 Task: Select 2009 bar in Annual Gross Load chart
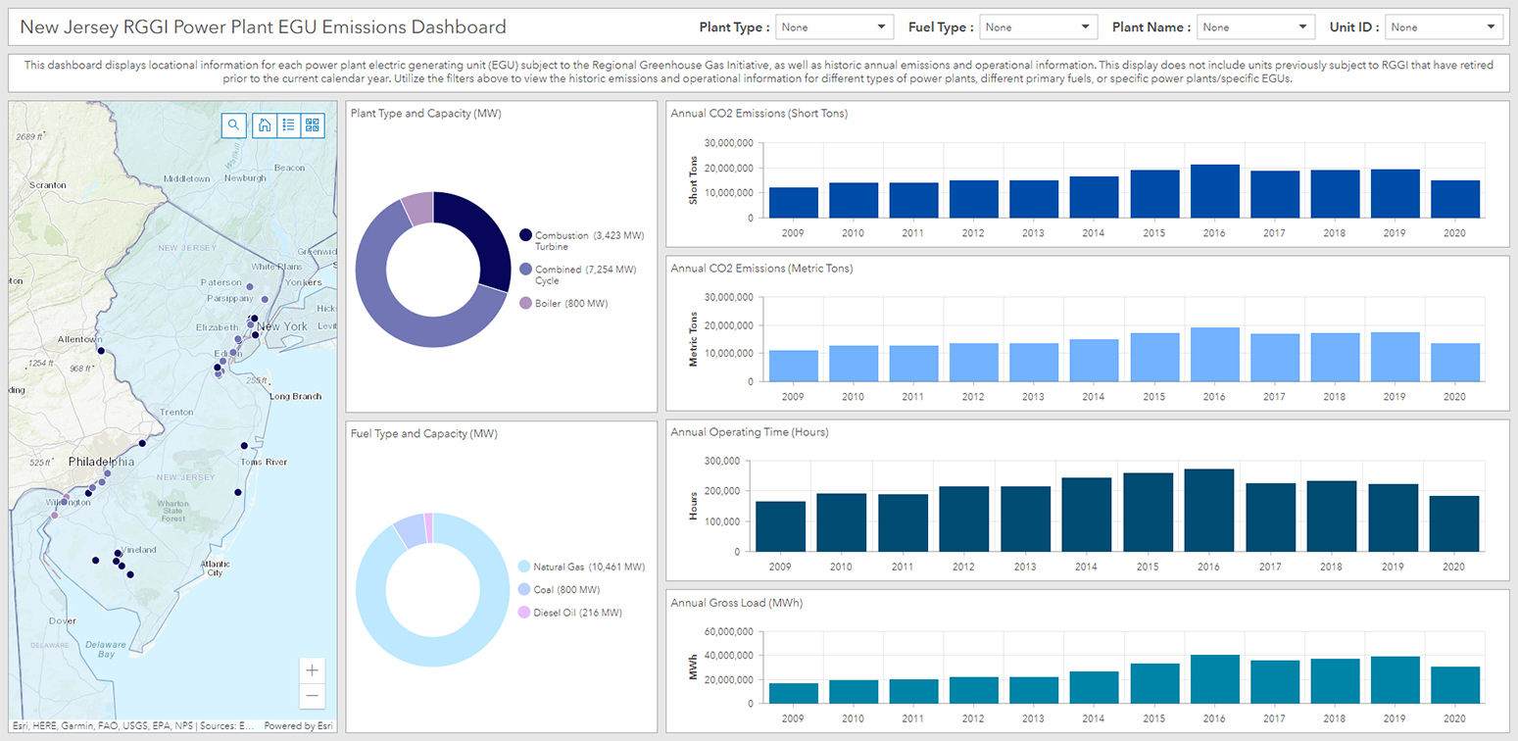point(794,693)
